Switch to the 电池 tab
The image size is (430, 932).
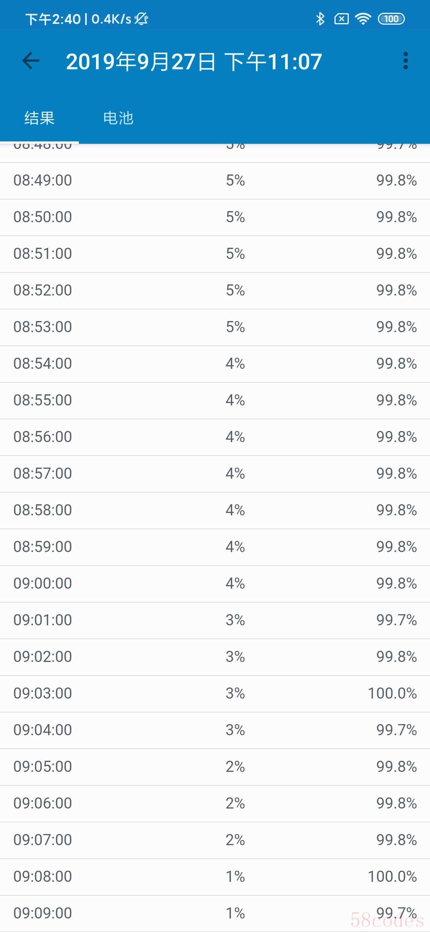pyautogui.click(x=118, y=118)
